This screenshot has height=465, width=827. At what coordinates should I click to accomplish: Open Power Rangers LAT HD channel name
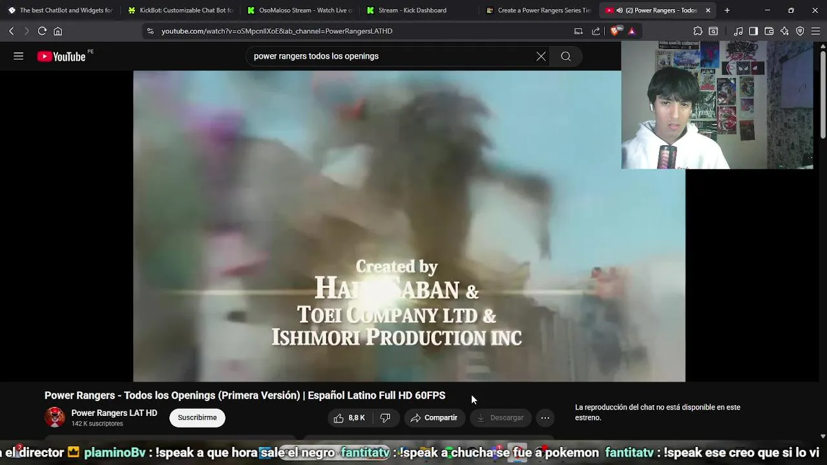[114, 413]
